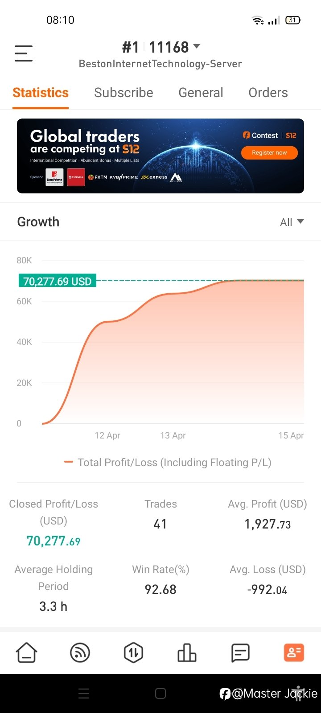This screenshot has width=321, height=713.
Task: Open the hamburger menu icon
Action: coord(24,53)
